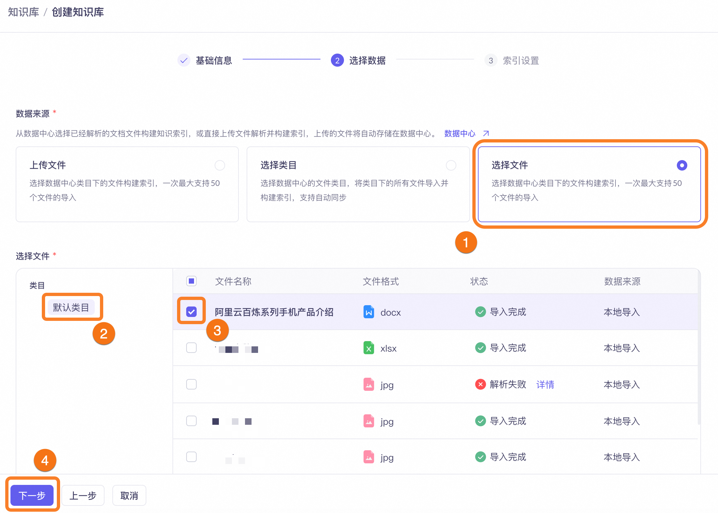Click the 下一步 button
718x513 pixels.
[x=32, y=495]
